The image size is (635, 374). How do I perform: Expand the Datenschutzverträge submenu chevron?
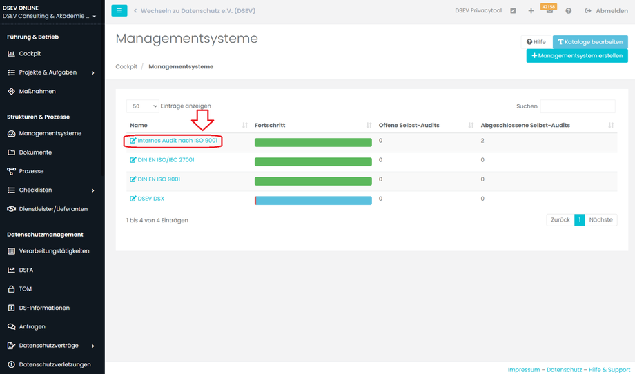[92, 346]
